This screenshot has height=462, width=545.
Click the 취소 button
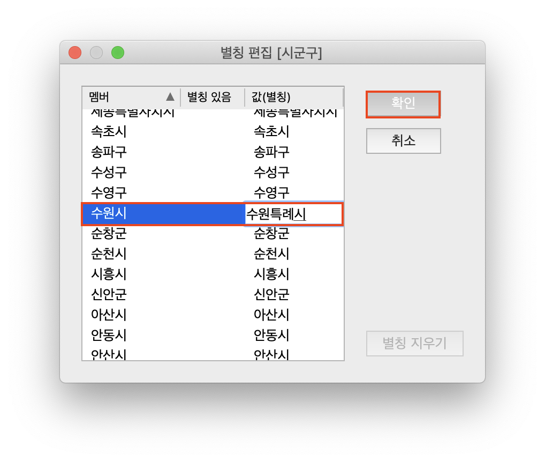click(403, 141)
